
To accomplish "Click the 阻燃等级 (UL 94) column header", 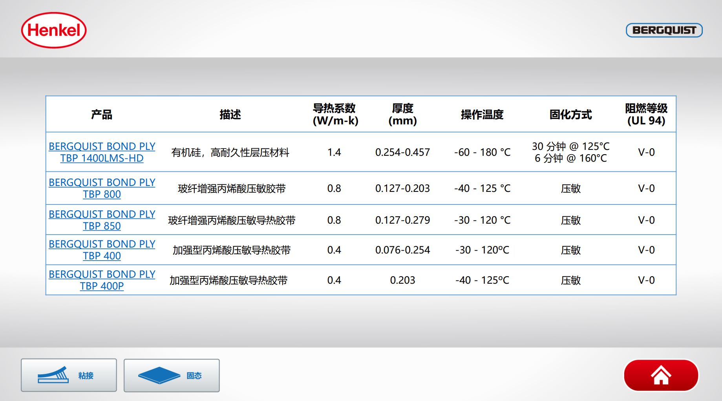I will click(646, 114).
